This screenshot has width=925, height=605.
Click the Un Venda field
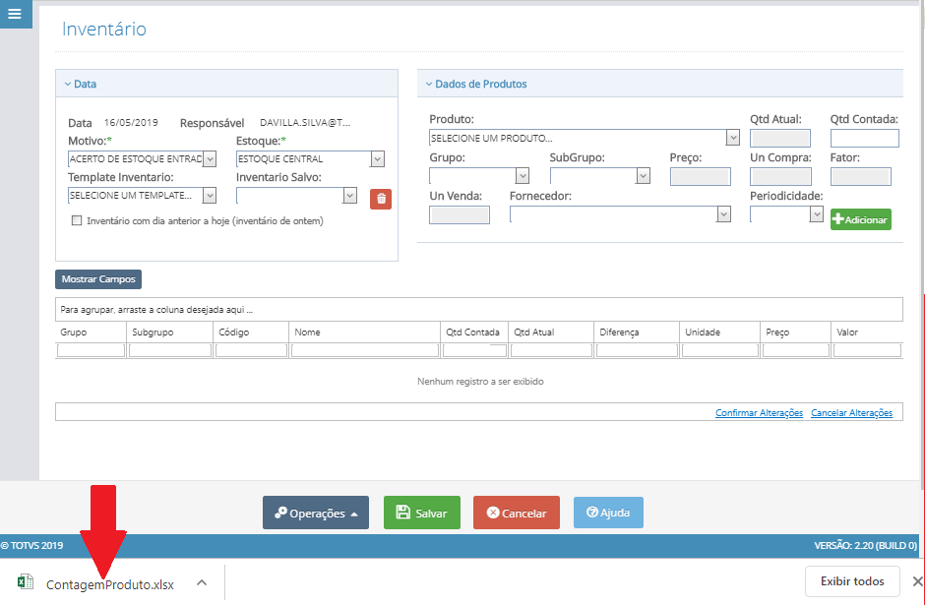coord(460,214)
